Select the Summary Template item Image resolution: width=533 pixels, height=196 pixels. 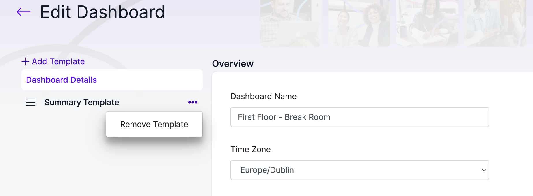tap(82, 102)
